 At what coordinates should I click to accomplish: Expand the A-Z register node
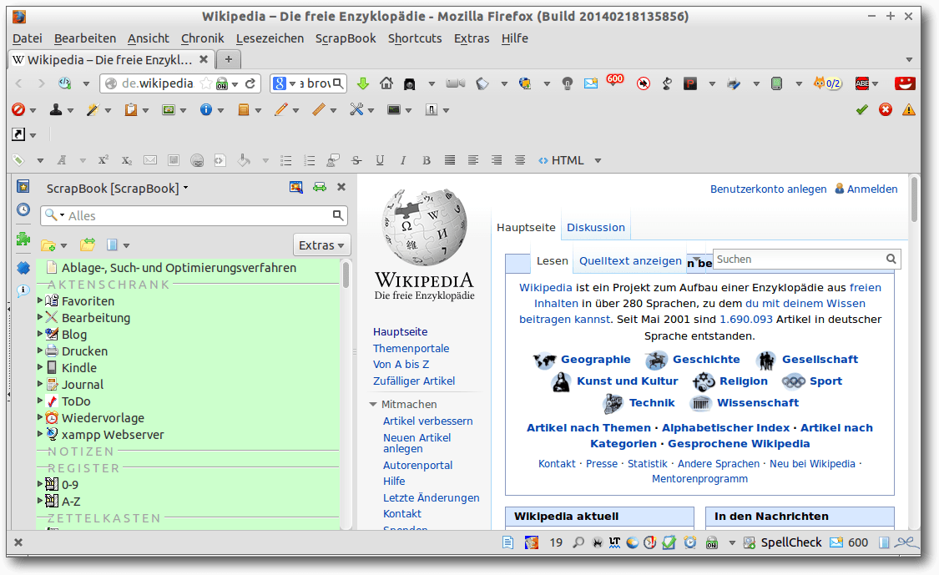click(40, 501)
